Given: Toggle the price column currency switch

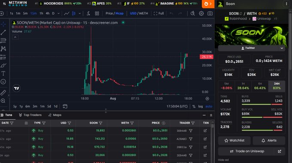Looking at the screenshot, I should 164,123.
